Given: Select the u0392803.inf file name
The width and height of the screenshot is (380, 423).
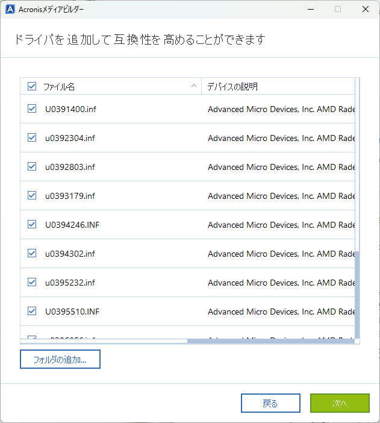Looking at the screenshot, I should tap(70, 167).
